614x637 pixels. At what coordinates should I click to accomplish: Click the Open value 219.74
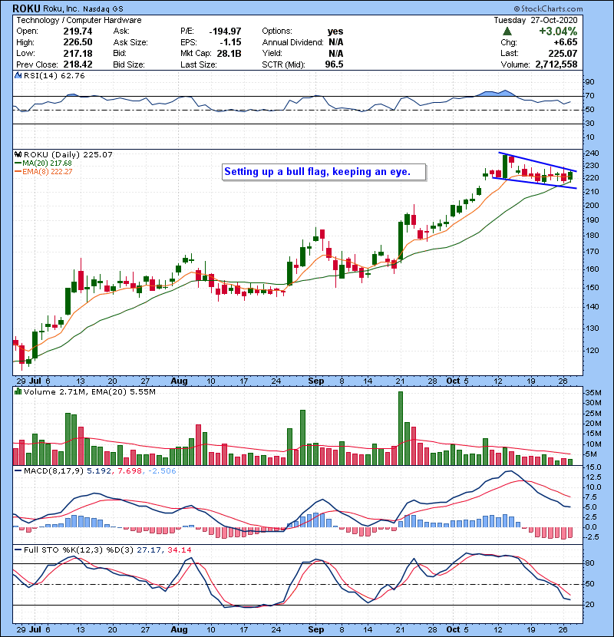[x=78, y=31]
